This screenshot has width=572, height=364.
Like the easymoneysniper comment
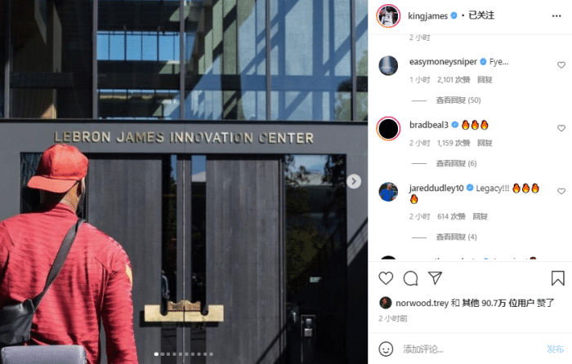pos(561,64)
